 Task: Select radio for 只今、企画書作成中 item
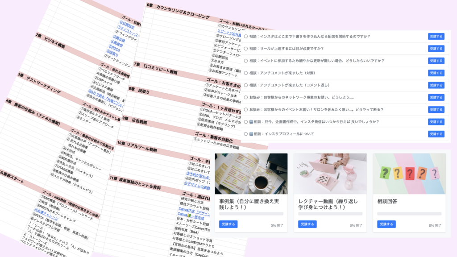(x=246, y=122)
